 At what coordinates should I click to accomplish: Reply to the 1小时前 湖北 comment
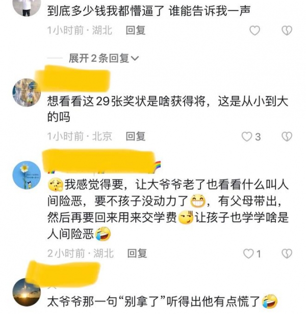pyautogui.click(x=135, y=31)
